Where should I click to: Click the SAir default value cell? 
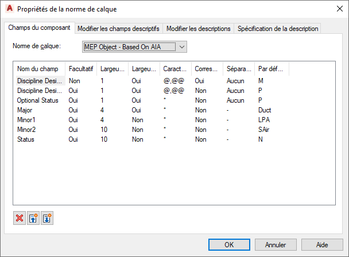[x=263, y=130]
